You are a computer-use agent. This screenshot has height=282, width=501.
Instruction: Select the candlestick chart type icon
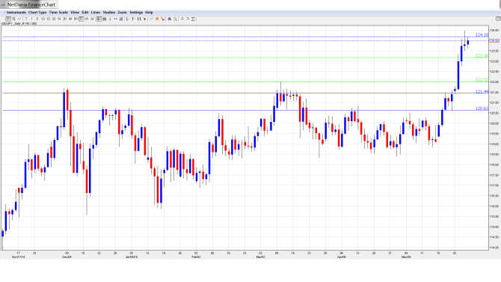[8, 19]
